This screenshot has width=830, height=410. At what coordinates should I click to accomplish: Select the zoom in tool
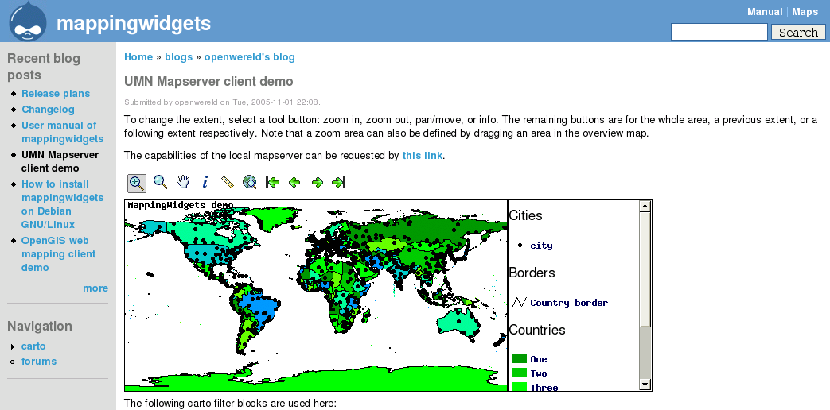point(137,183)
